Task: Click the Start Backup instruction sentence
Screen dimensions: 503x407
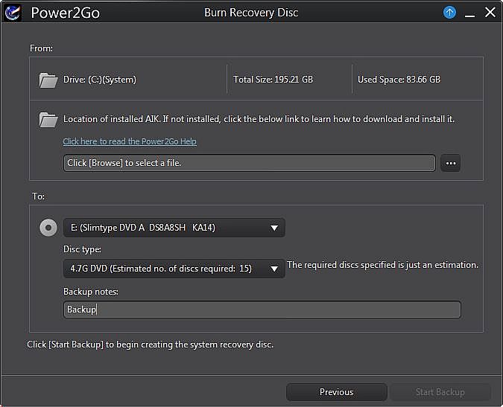Action: [x=150, y=344]
